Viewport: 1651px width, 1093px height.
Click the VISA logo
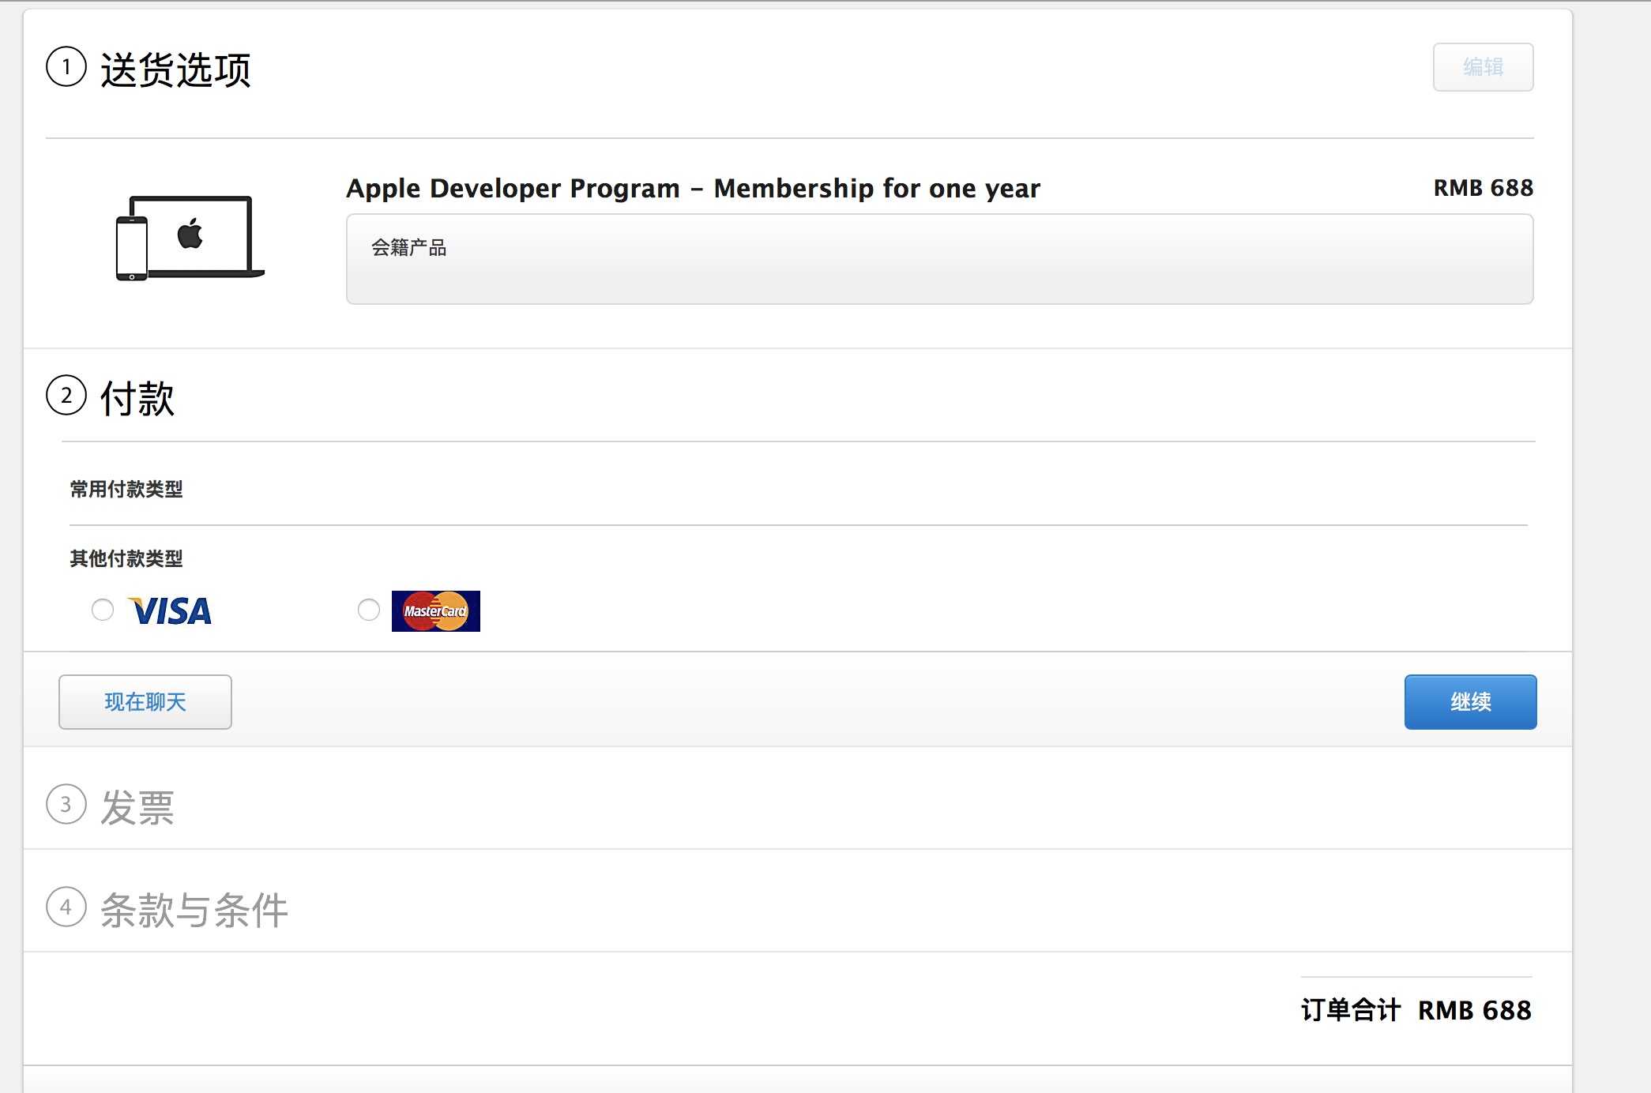pos(170,610)
